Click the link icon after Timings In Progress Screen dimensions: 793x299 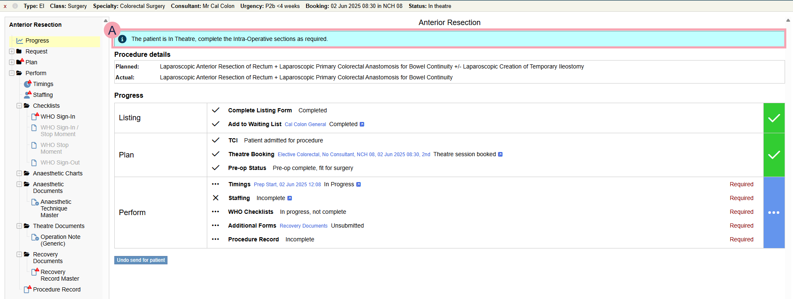[358, 185]
